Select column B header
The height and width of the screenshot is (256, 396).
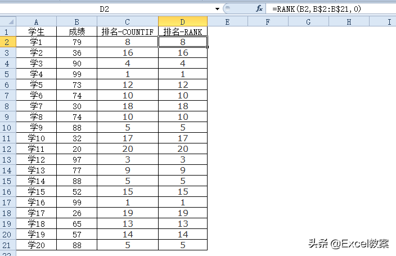tap(76, 22)
